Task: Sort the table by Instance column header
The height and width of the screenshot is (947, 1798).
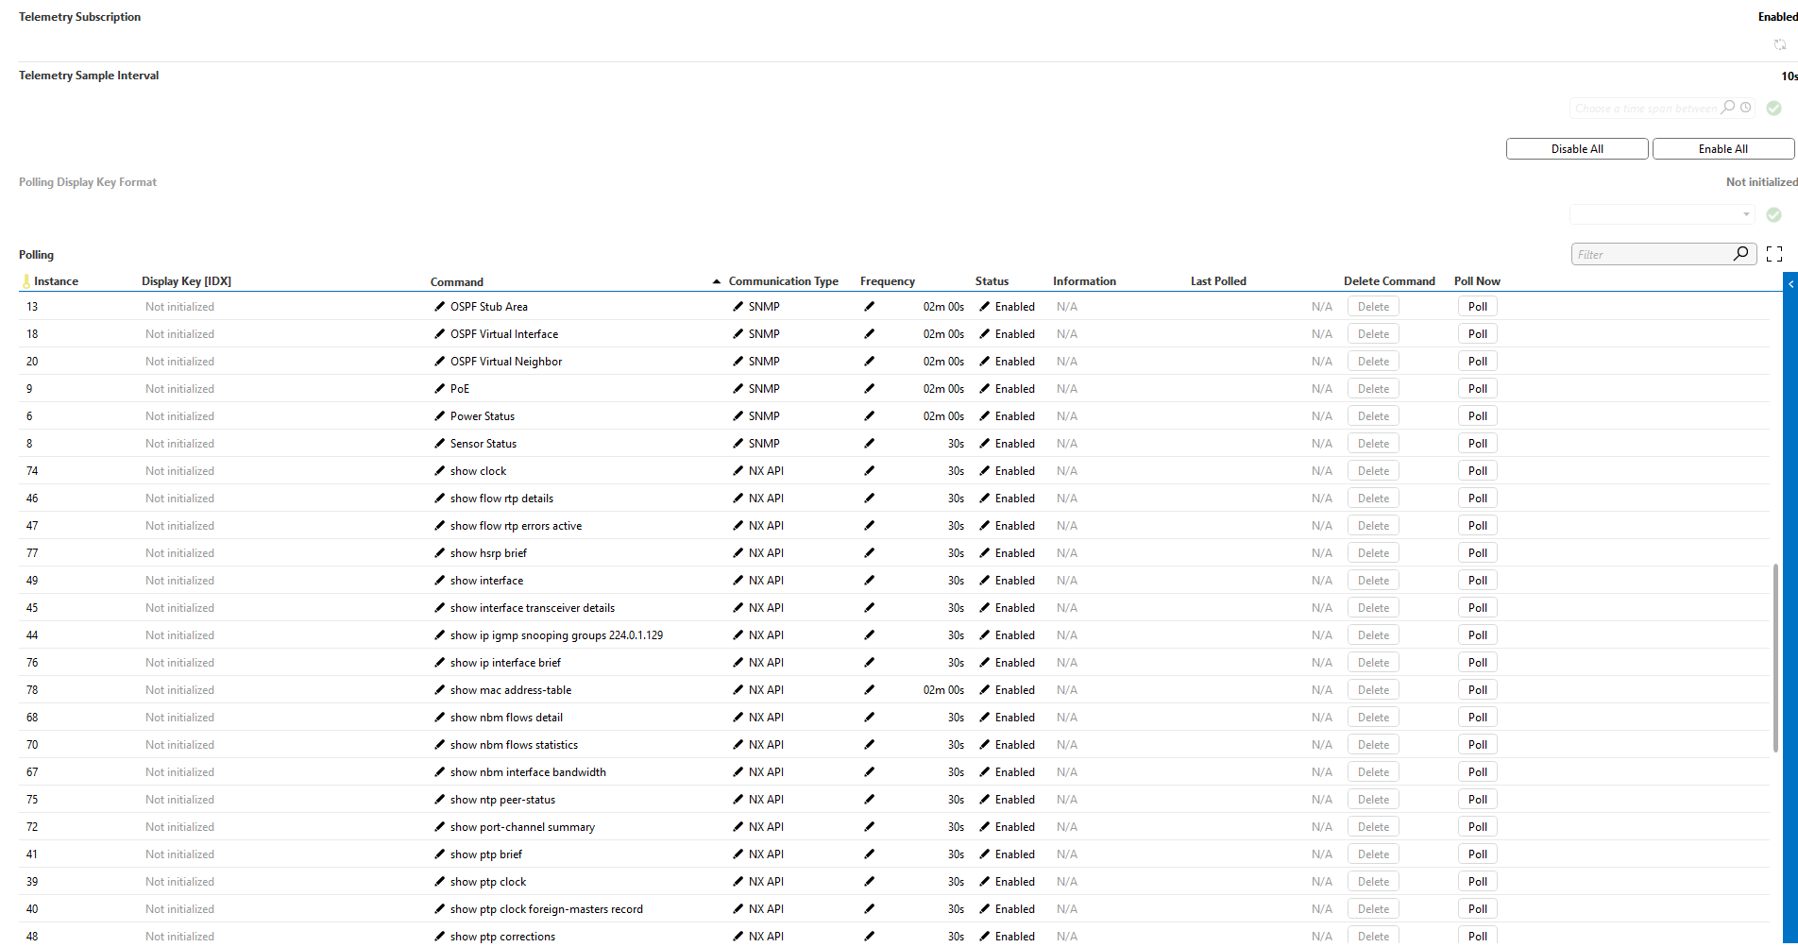Action: 56,281
